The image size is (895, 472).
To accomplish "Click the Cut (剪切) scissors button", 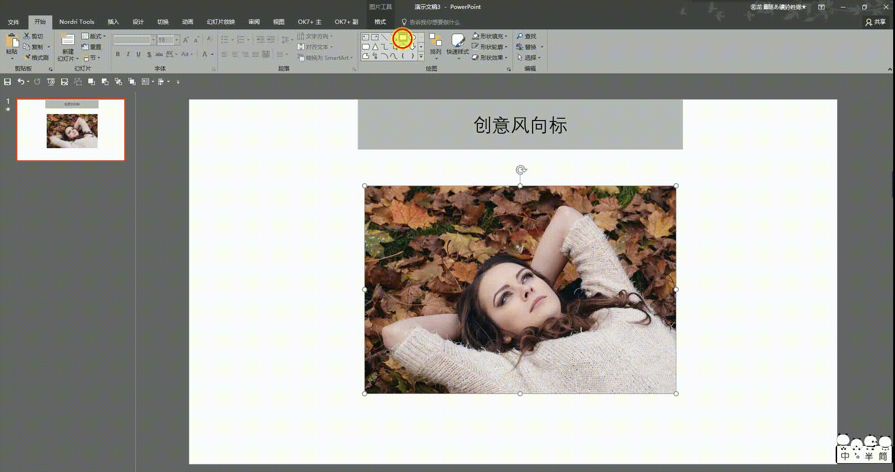I will pyautogui.click(x=34, y=36).
